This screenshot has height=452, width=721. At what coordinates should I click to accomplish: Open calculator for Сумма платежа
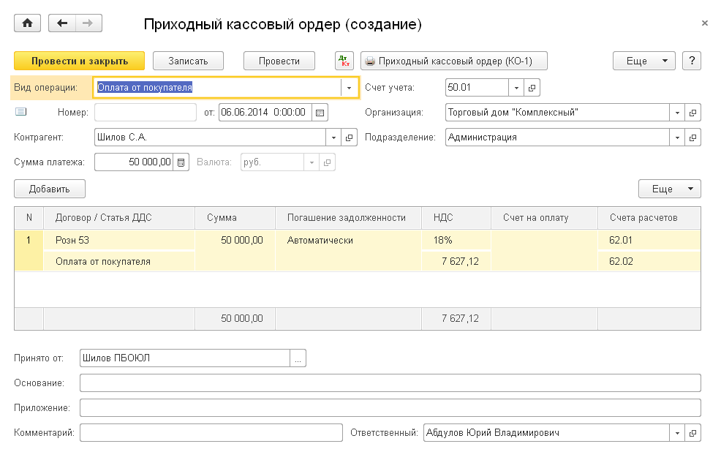181,162
